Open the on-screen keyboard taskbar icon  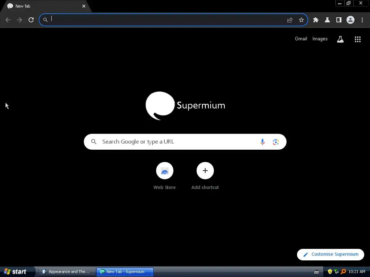click(x=317, y=272)
